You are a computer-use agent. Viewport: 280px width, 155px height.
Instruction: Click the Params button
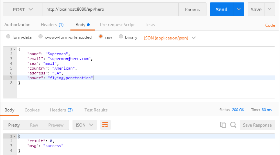(192, 9)
